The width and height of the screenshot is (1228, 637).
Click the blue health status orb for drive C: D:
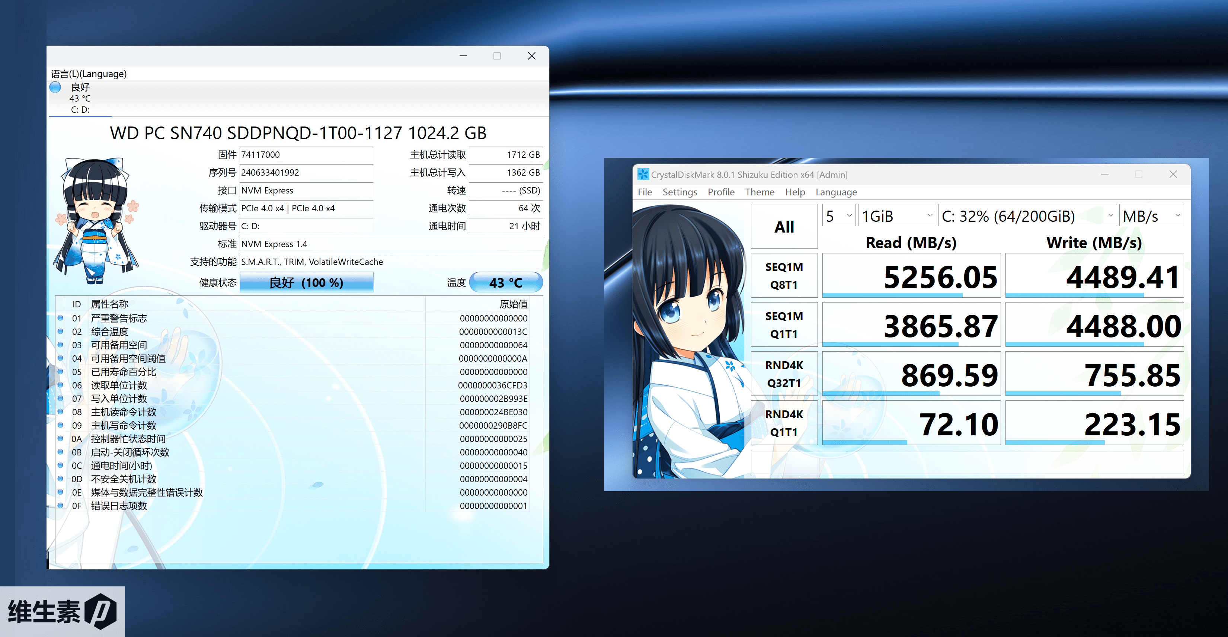pyautogui.click(x=55, y=87)
